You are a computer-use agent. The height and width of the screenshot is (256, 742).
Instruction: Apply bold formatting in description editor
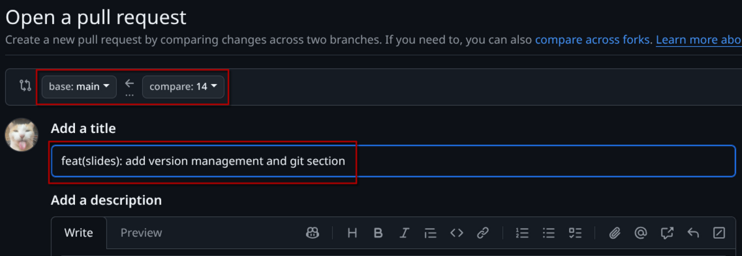(378, 233)
